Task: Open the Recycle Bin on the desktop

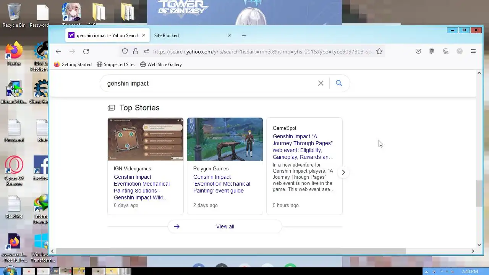Action: click(x=14, y=16)
